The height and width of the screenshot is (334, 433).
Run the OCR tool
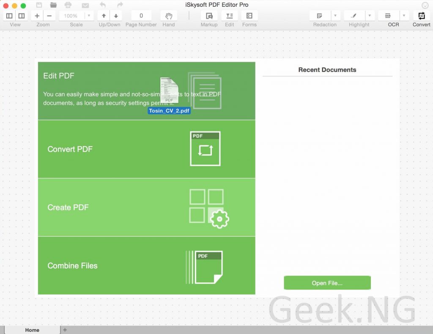388,16
